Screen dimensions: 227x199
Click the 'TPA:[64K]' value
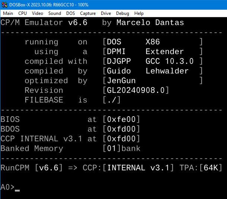pyautogui.click(x=201, y=168)
